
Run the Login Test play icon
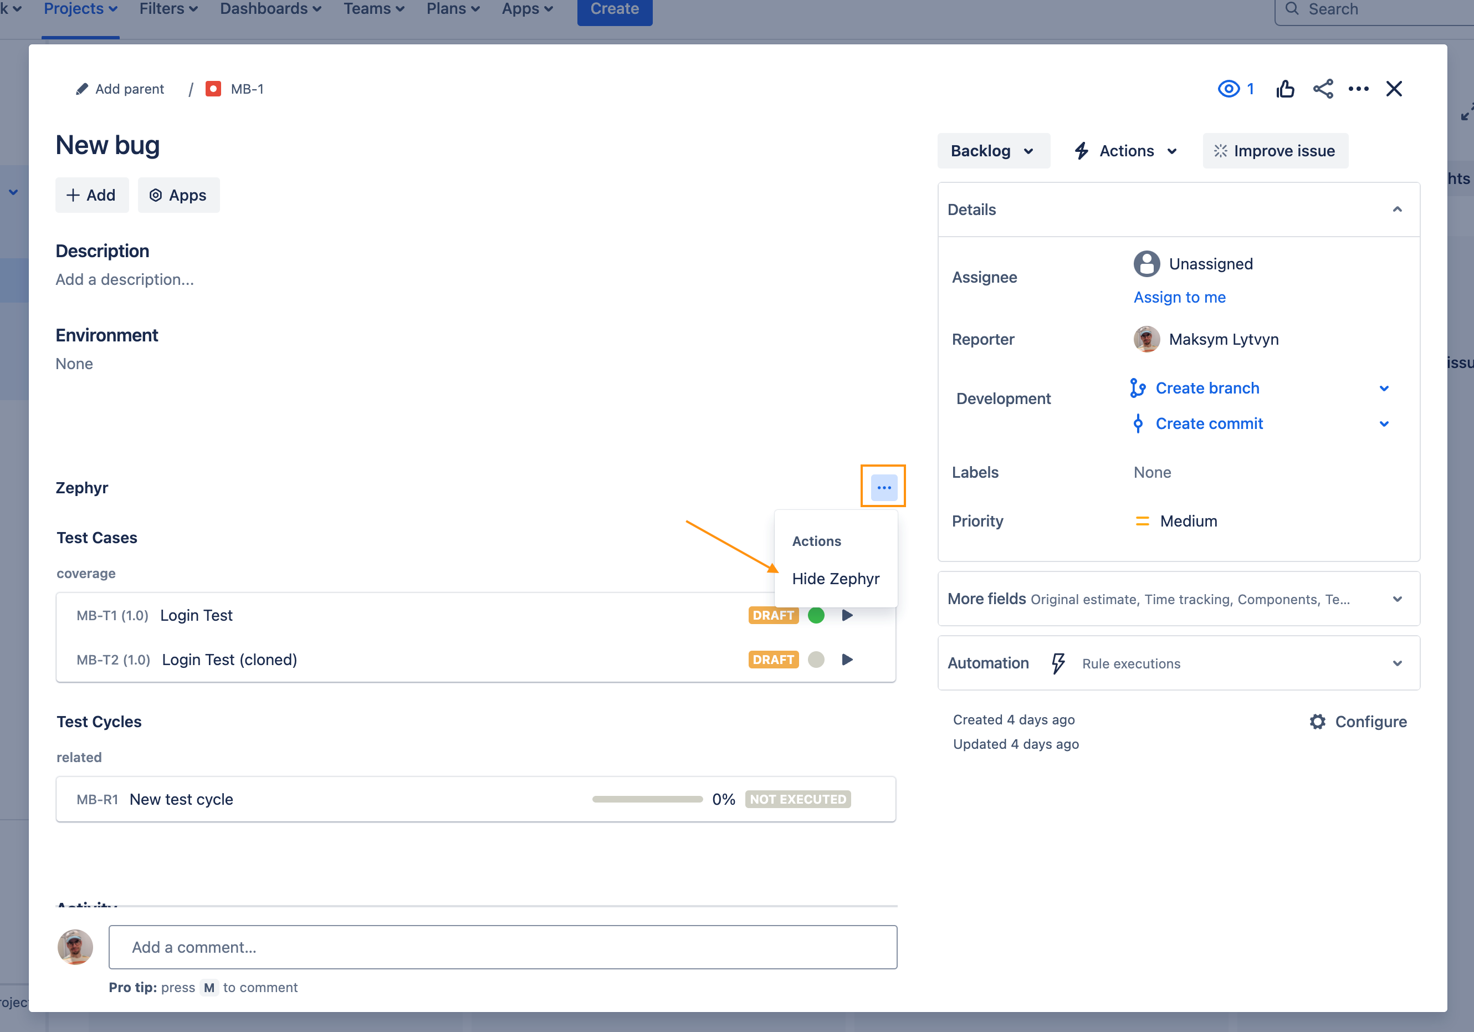(847, 615)
